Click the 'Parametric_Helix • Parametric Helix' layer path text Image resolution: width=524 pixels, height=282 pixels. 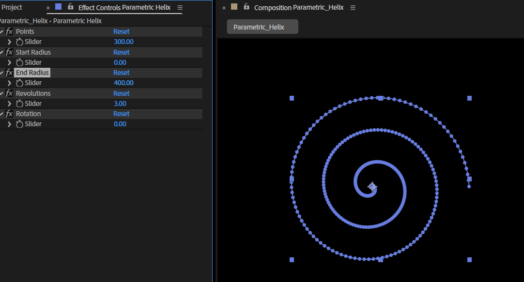coord(50,21)
